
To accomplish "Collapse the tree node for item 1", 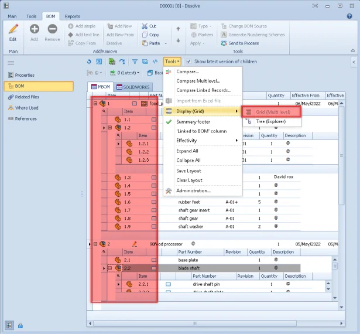I will 95,103.
